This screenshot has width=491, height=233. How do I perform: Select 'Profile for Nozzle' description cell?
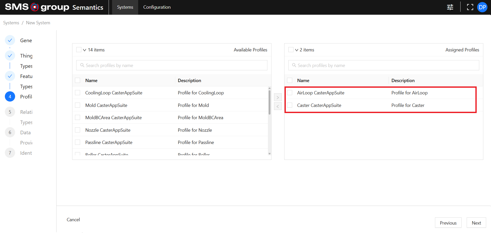[195, 130]
